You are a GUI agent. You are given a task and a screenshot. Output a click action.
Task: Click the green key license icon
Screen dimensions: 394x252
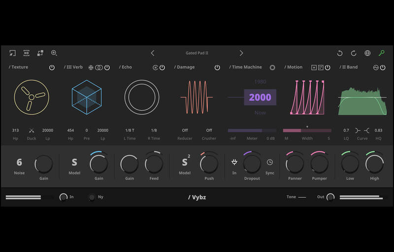(x=381, y=53)
